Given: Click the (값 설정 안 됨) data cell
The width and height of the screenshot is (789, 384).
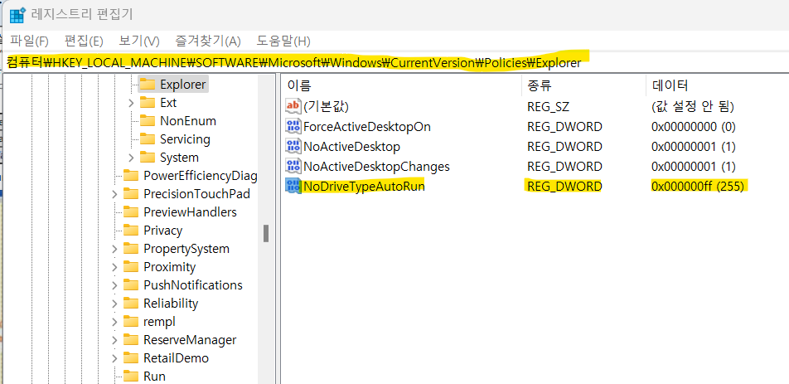Looking at the screenshot, I should (x=692, y=106).
